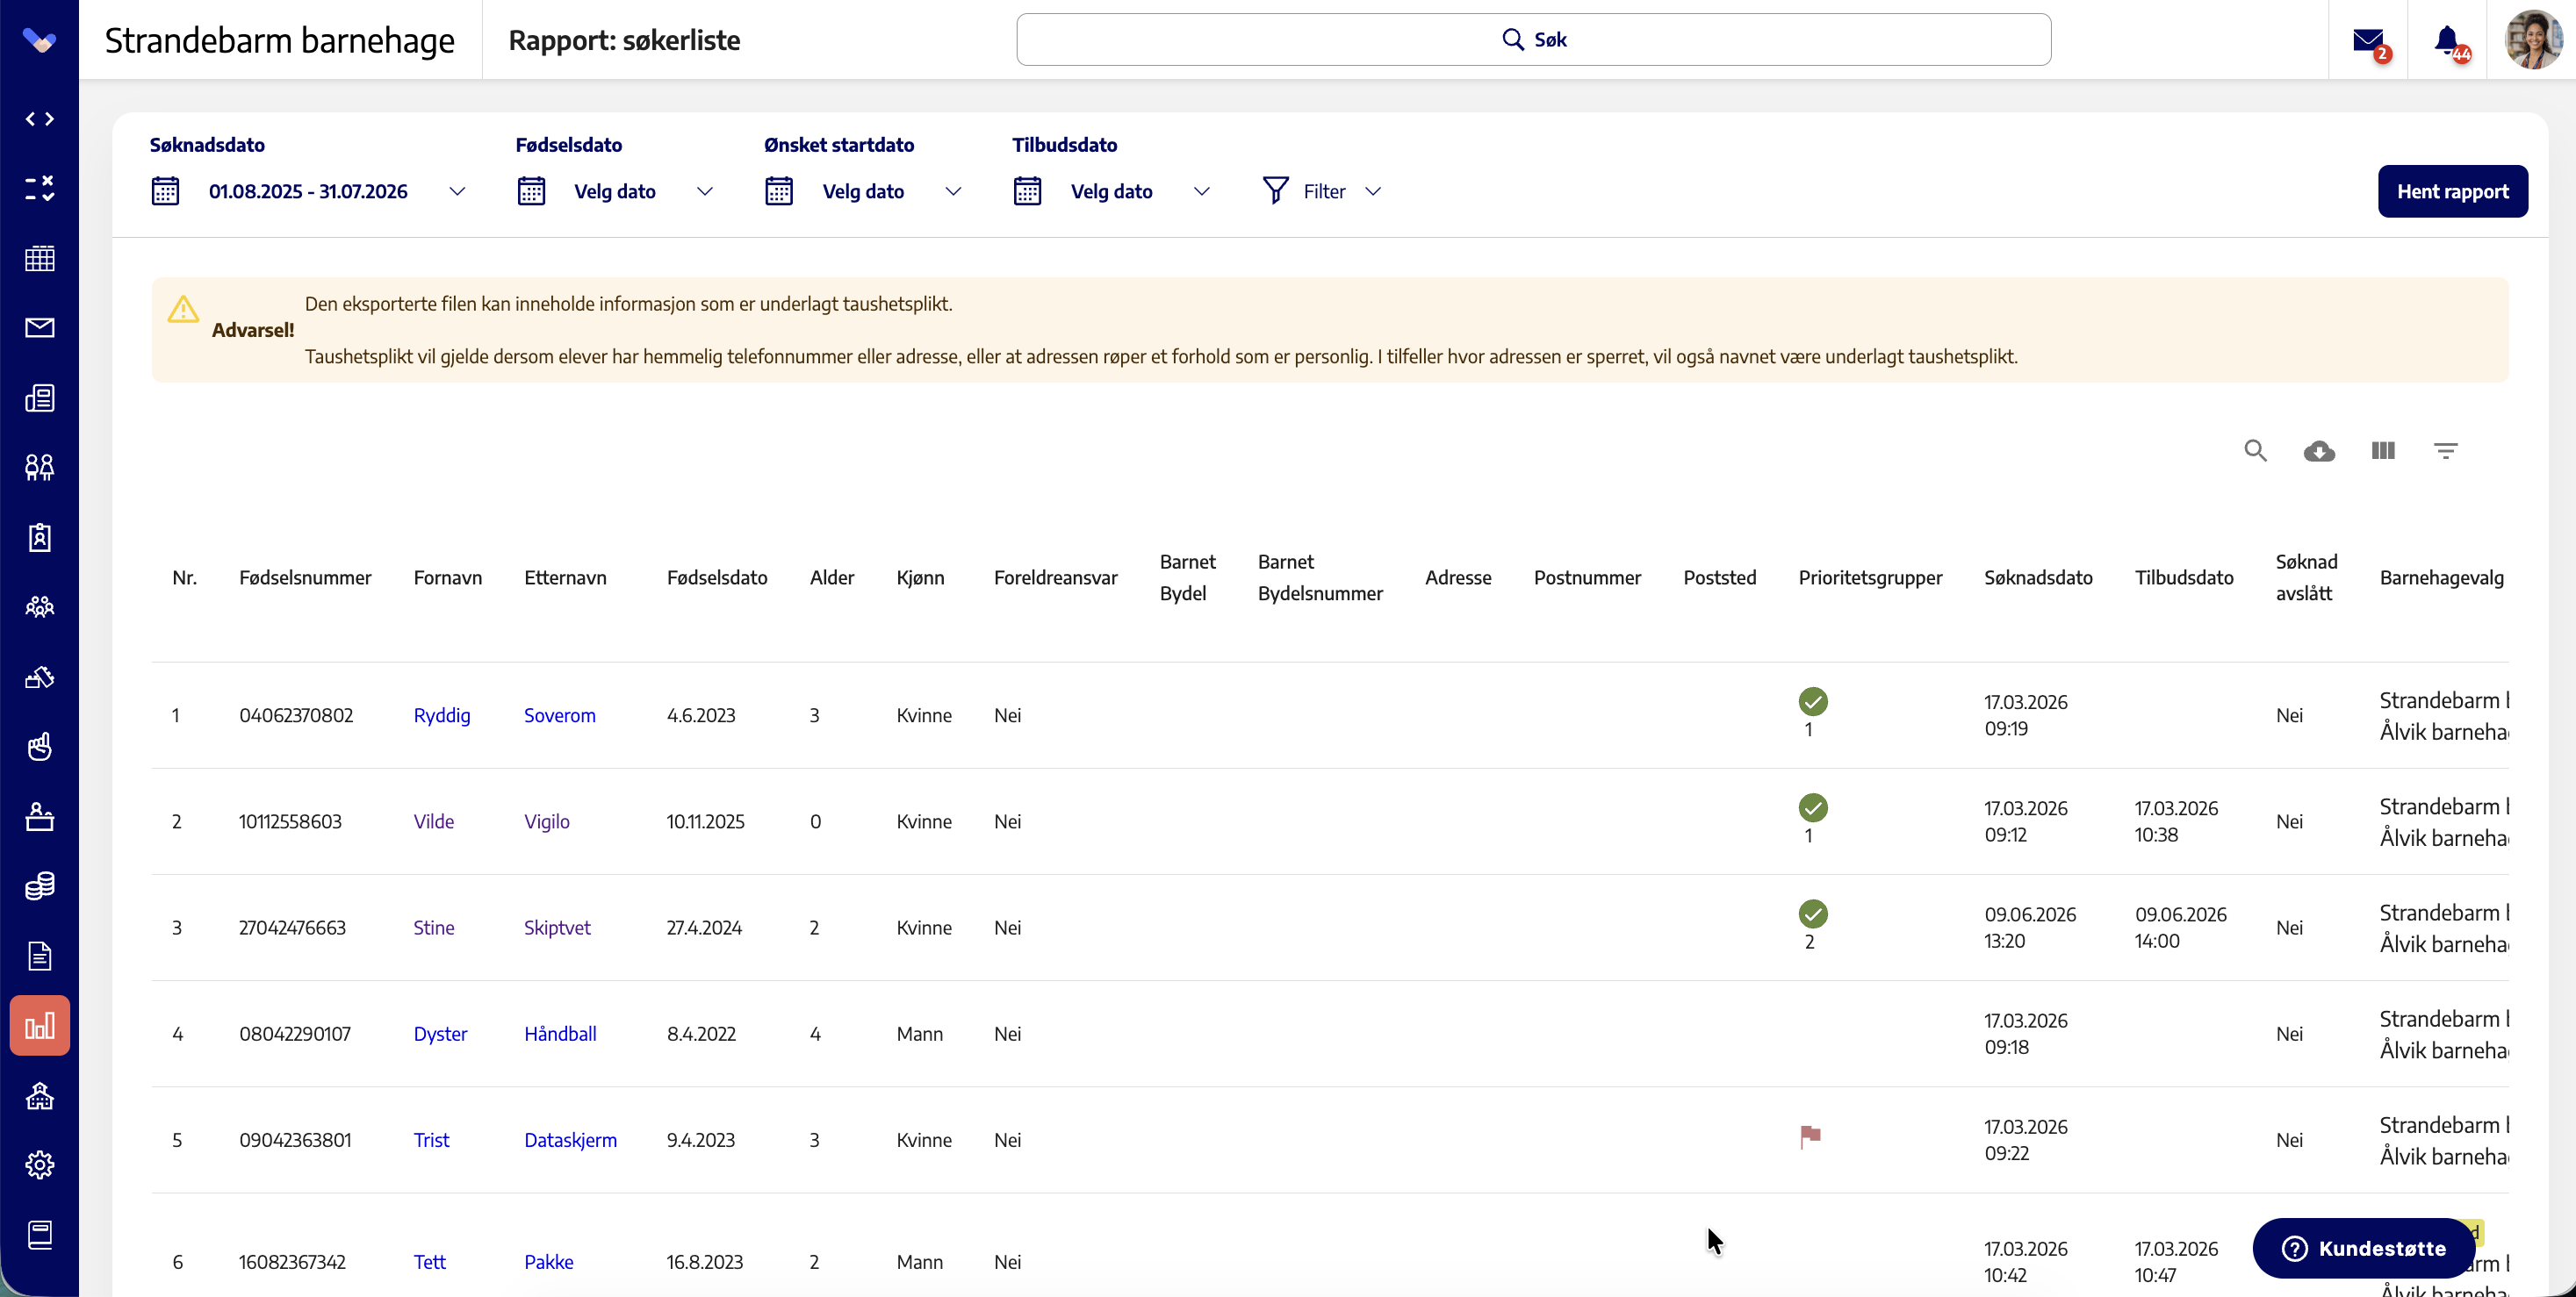Open the calendar grid sidebar icon
The height and width of the screenshot is (1297, 2576).
[x=40, y=259]
